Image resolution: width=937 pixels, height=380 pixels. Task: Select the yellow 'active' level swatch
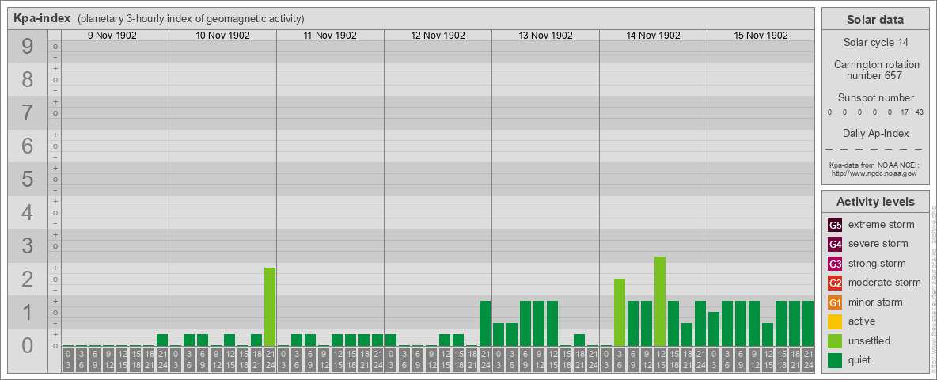[836, 321]
